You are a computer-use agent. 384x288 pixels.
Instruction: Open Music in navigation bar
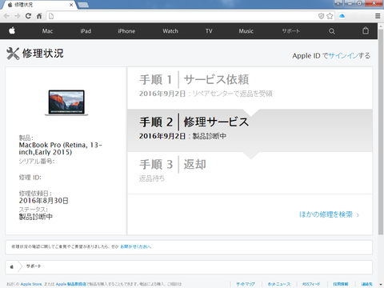[x=246, y=31]
